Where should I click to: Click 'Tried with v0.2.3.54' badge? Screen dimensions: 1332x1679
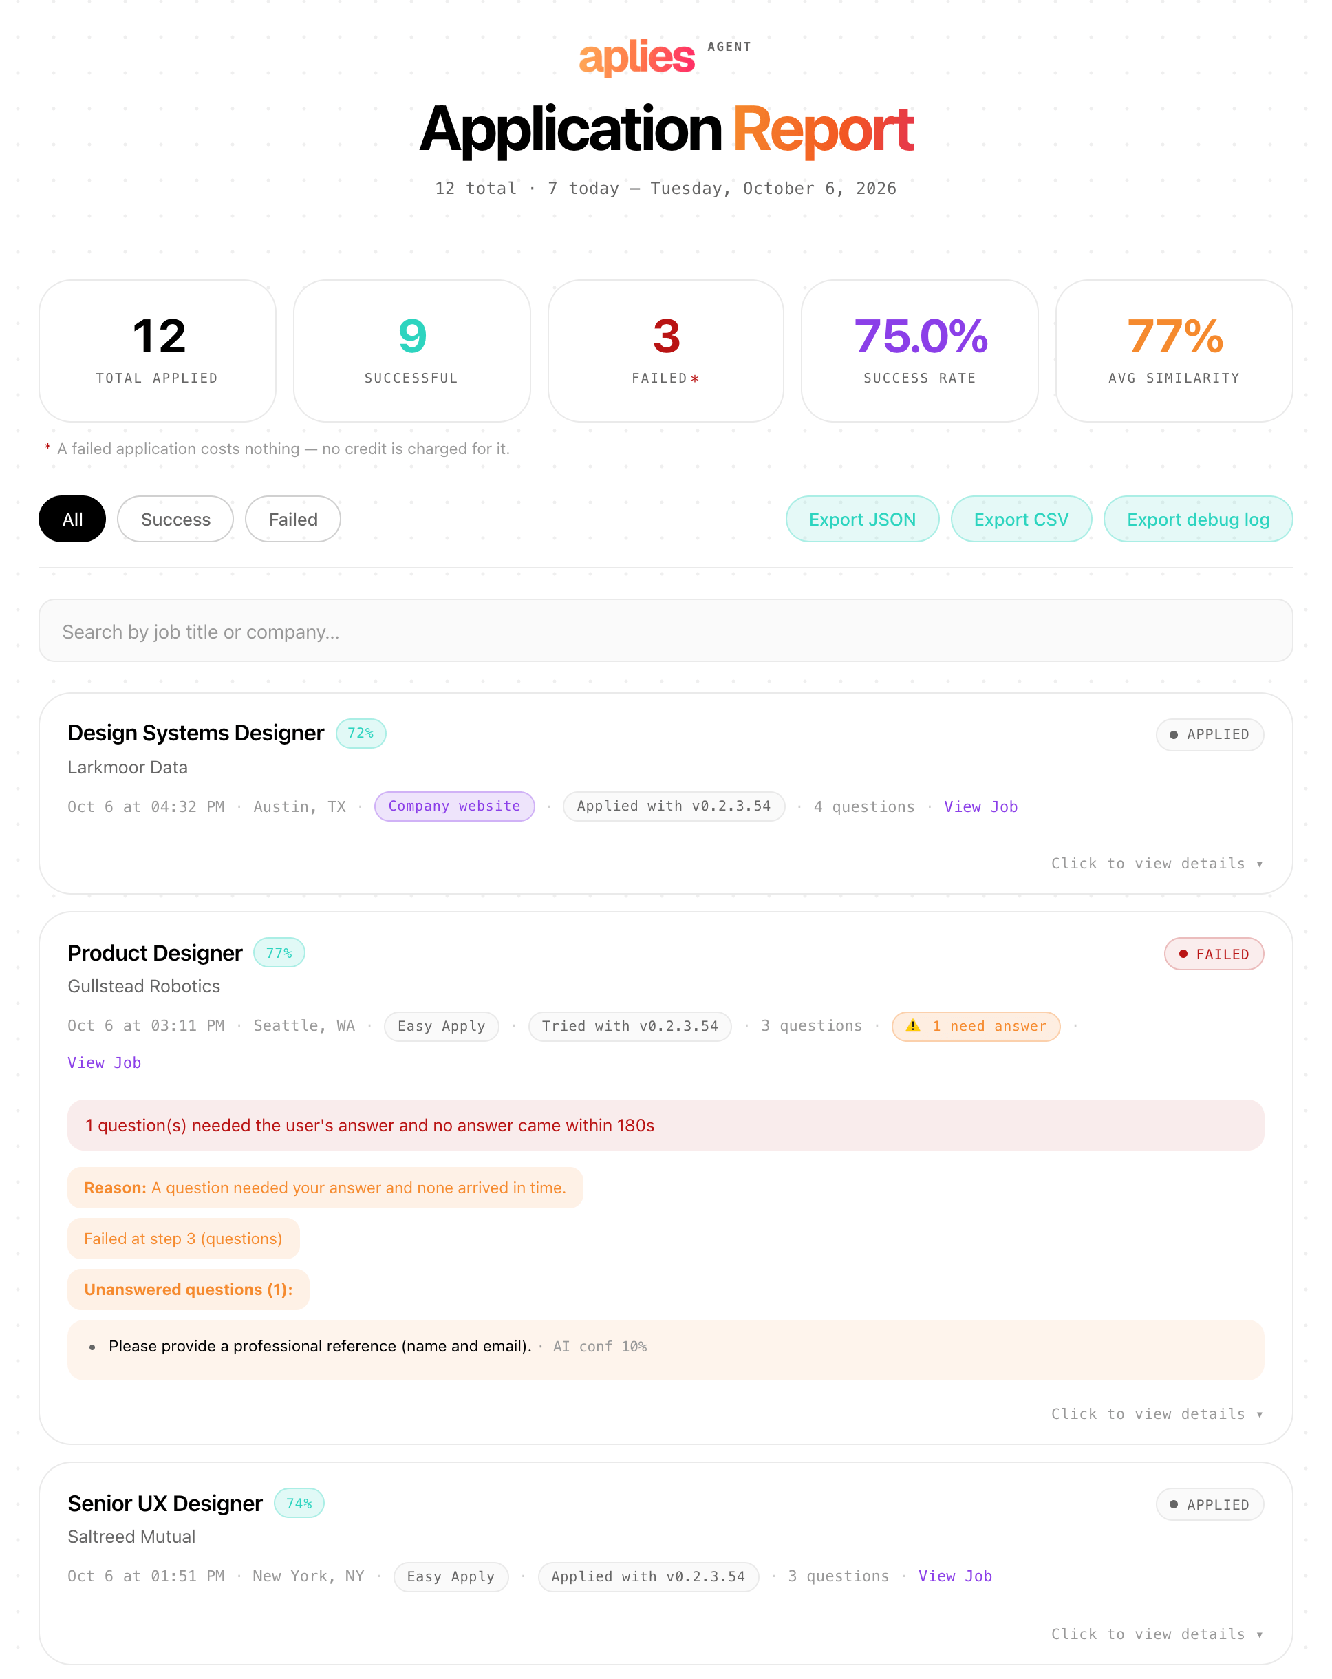(630, 1025)
